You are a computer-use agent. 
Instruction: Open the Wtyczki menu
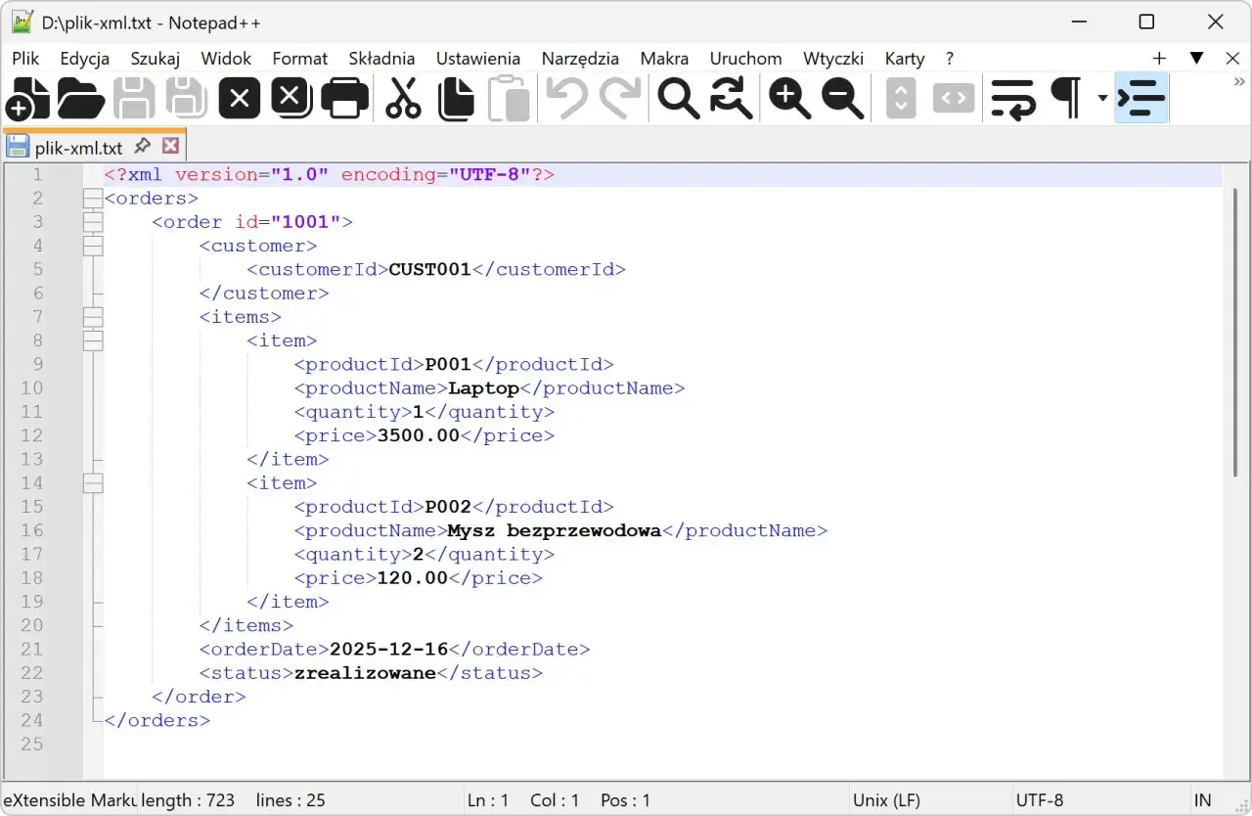pyautogui.click(x=833, y=58)
